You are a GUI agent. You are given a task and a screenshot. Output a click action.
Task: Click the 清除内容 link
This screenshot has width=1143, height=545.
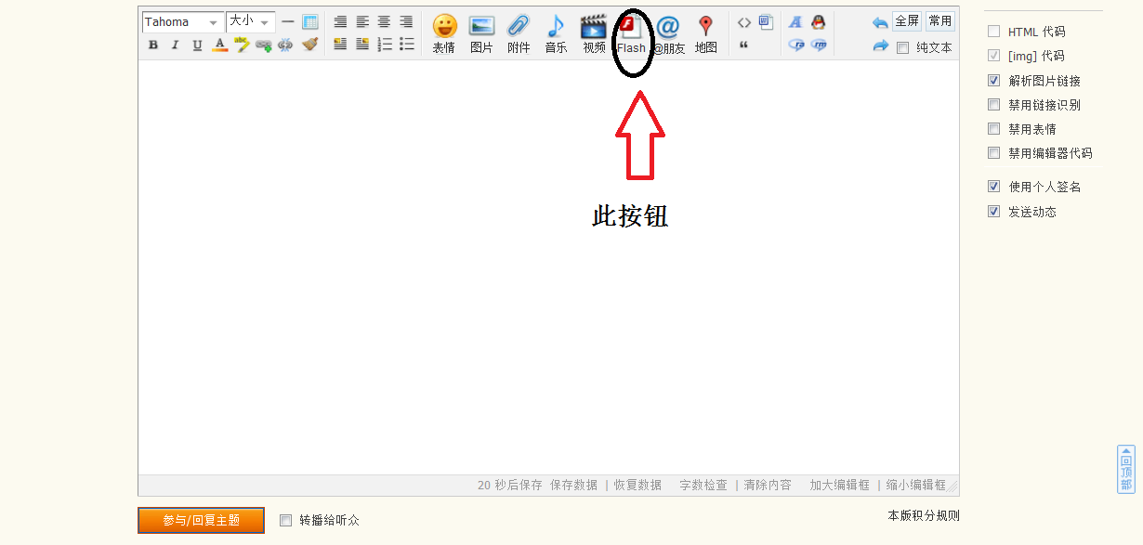768,485
